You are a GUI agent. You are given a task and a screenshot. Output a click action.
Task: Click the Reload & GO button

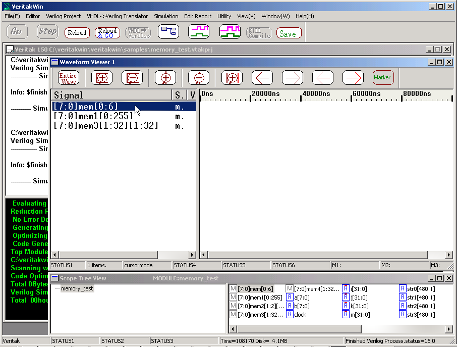pyautogui.click(x=107, y=33)
